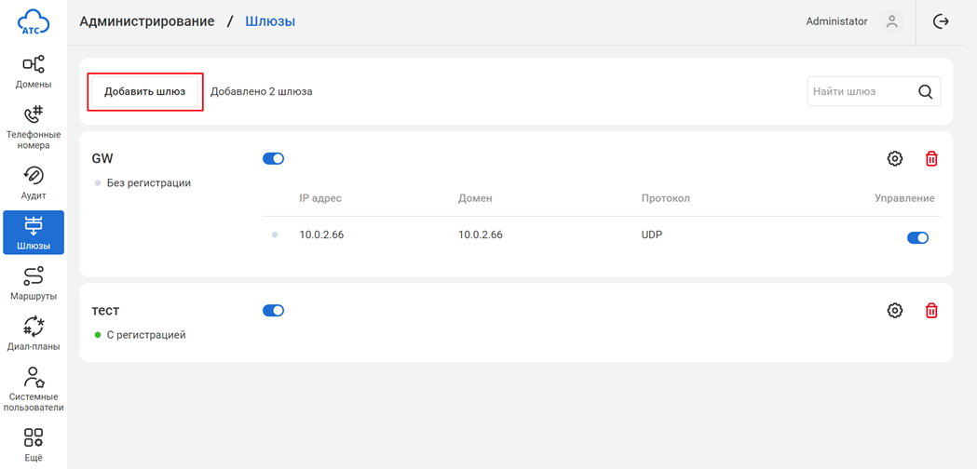This screenshot has height=469, width=977.
Task: Click the search magnifier icon
Action: (925, 92)
